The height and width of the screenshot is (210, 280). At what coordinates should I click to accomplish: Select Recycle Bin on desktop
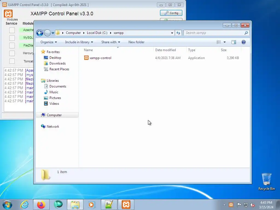tap(266, 182)
